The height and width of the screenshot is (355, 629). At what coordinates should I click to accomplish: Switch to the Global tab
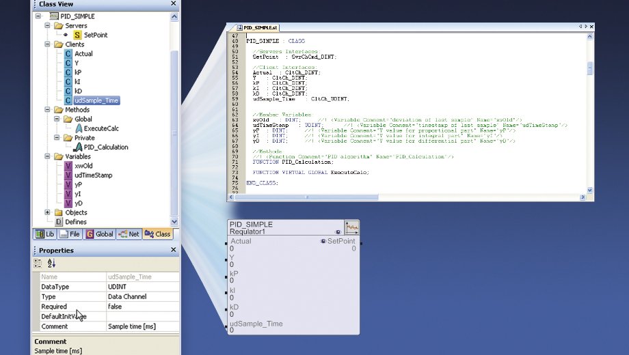(x=100, y=234)
